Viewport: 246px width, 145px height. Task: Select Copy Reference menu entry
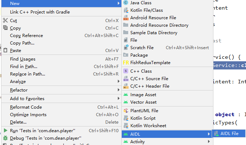point(61,36)
